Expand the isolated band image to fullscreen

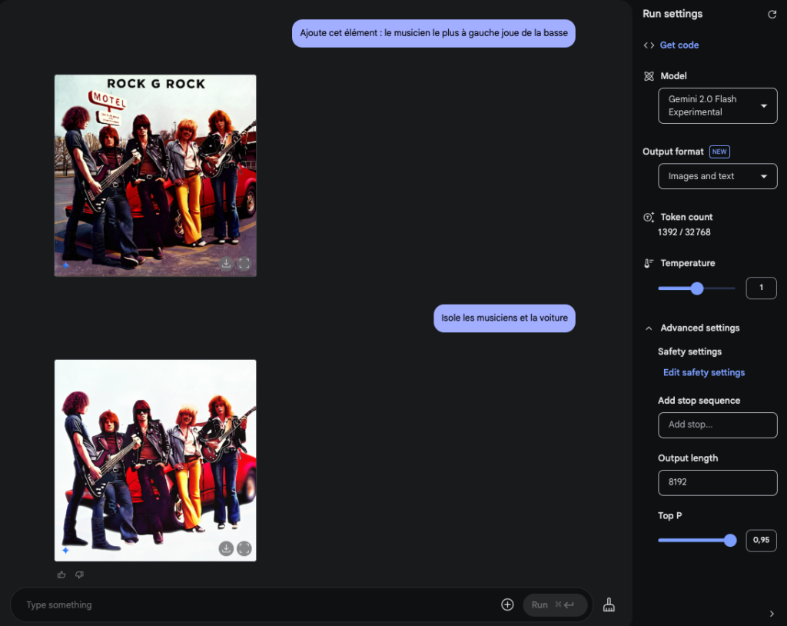click(244, 548)
